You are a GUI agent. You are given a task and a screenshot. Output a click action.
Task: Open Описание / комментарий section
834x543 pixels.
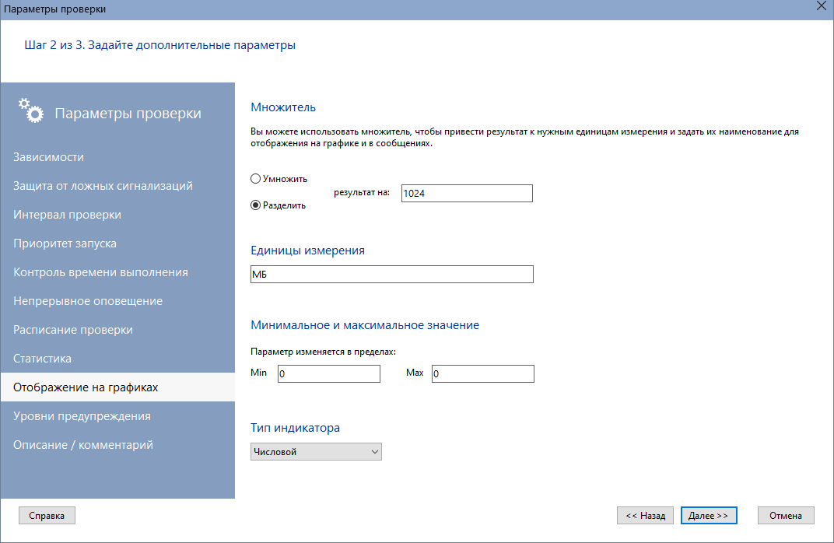point(117,444)
